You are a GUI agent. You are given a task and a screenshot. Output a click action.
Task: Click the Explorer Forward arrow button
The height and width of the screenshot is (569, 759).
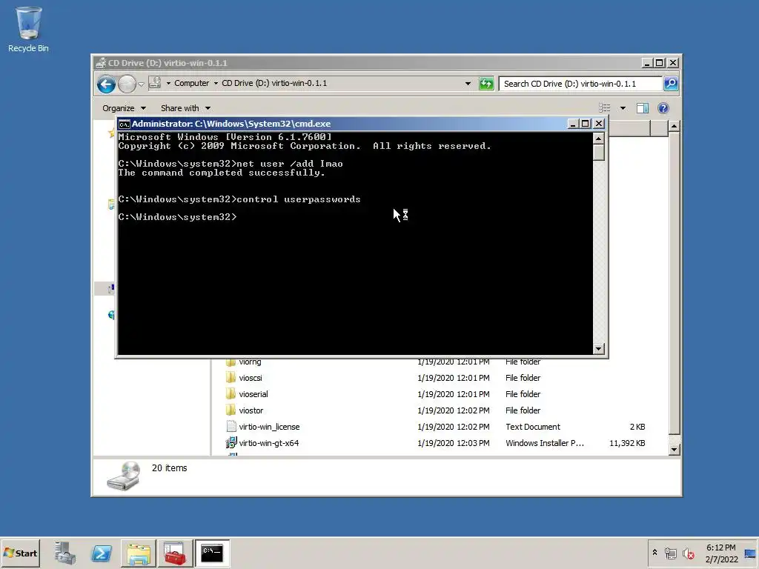(127, 84)
